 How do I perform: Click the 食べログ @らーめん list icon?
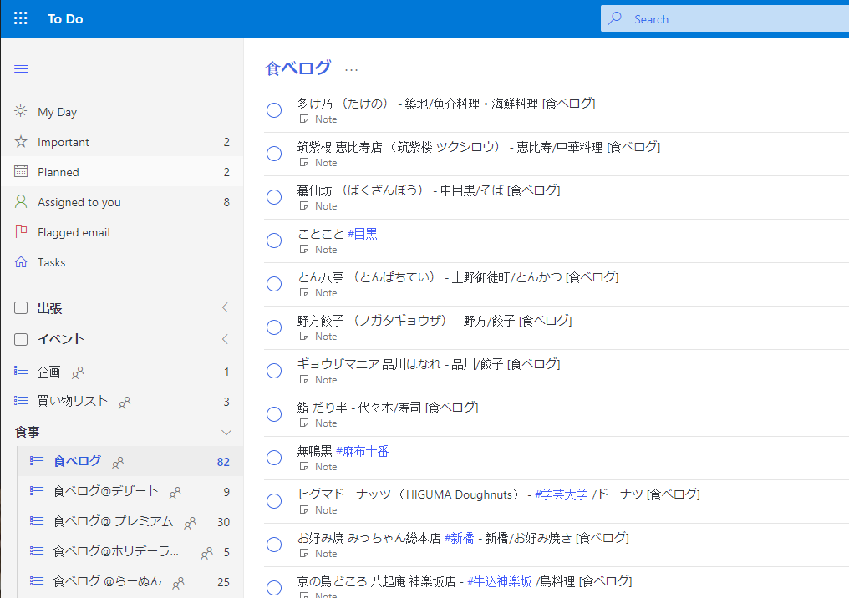pyautogui.click(x=36, y=580)
